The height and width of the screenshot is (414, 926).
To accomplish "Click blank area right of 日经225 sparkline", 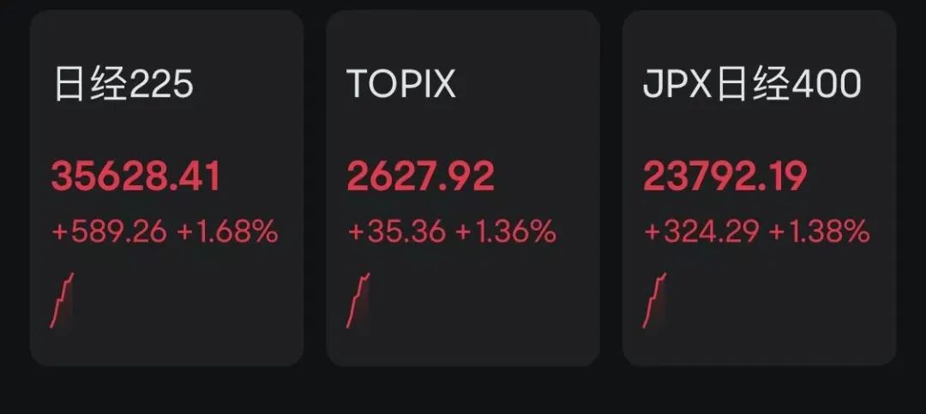I will point(184,300).
